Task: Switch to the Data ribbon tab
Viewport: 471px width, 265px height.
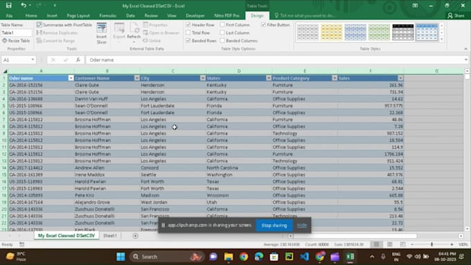Action: pos(130,15)
